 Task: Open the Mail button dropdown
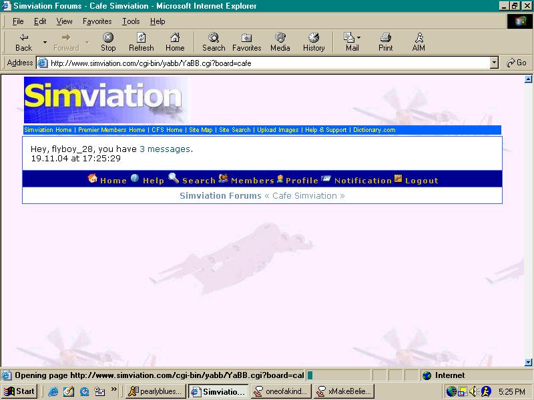pyautogui.click(x=359, y=38)
